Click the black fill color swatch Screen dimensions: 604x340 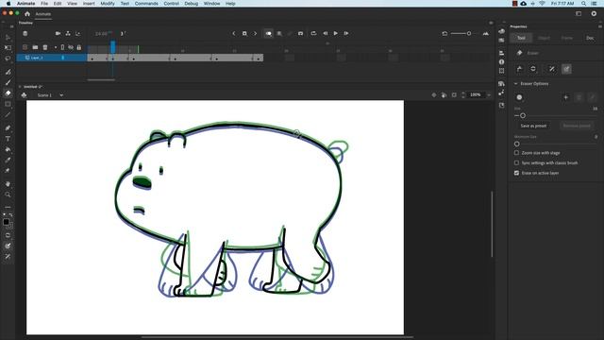[x=6, y=222]
